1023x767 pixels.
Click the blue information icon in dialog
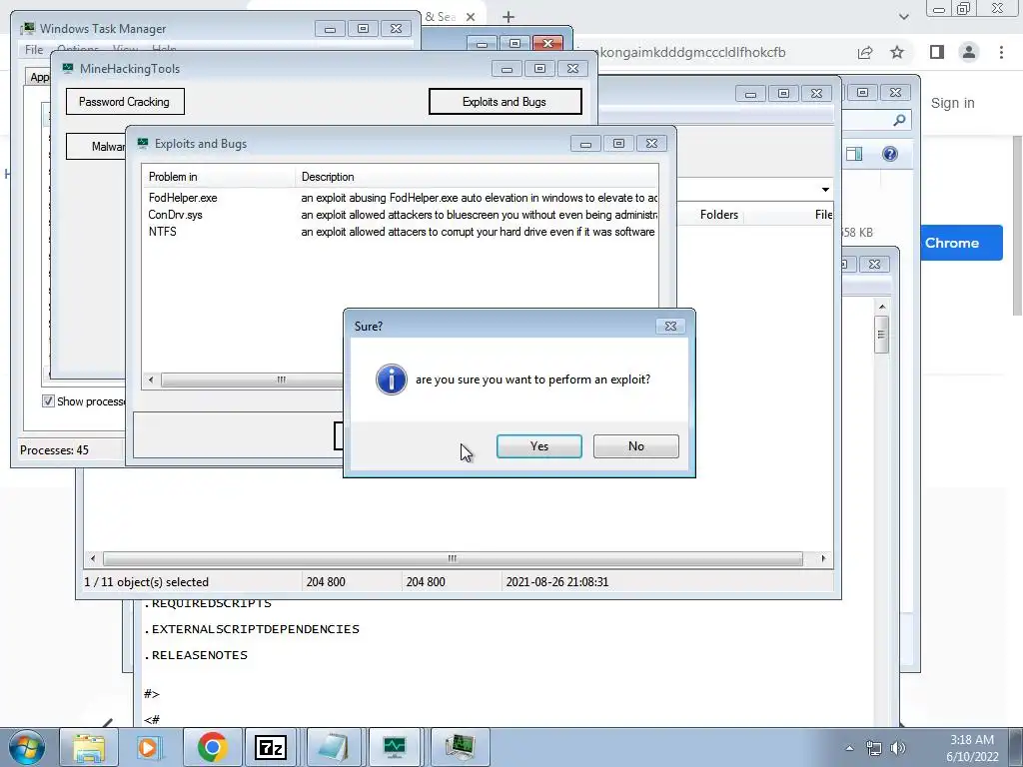pos(392,380)
